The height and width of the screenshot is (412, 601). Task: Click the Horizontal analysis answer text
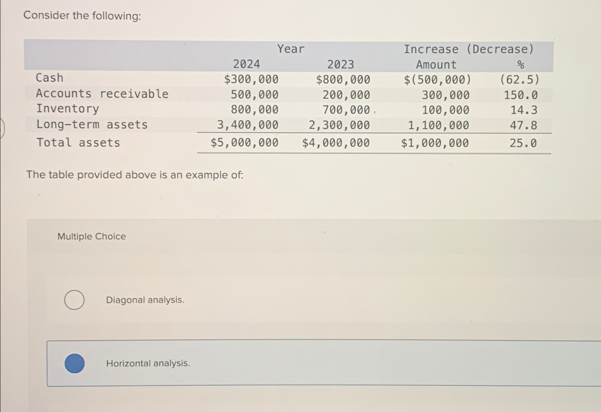coord(148,363)
